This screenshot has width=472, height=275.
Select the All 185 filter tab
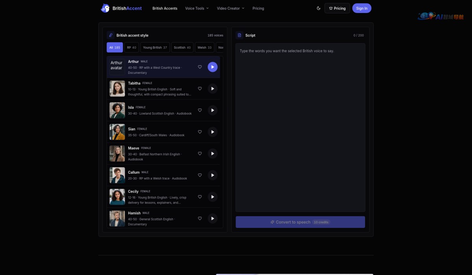tap(115, 48)
